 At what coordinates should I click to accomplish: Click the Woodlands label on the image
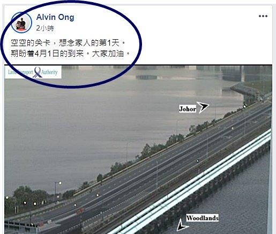[203, 218]
